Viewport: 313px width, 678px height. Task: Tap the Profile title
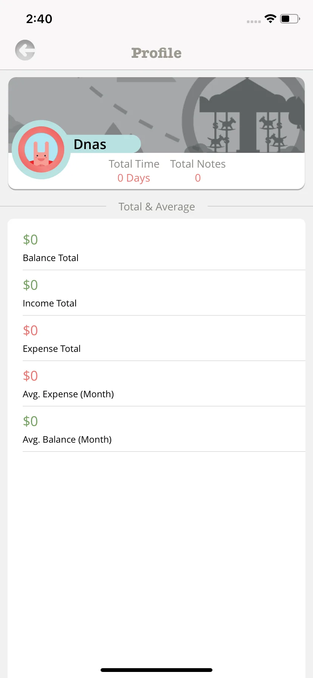click(x=156, y=53)
